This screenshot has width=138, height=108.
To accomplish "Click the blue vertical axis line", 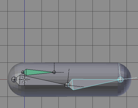I will (x=24, y=32).
